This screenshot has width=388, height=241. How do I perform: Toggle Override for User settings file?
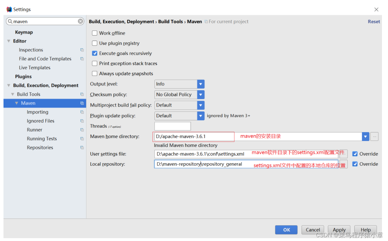pyautogui.click(x=355, y=154)
